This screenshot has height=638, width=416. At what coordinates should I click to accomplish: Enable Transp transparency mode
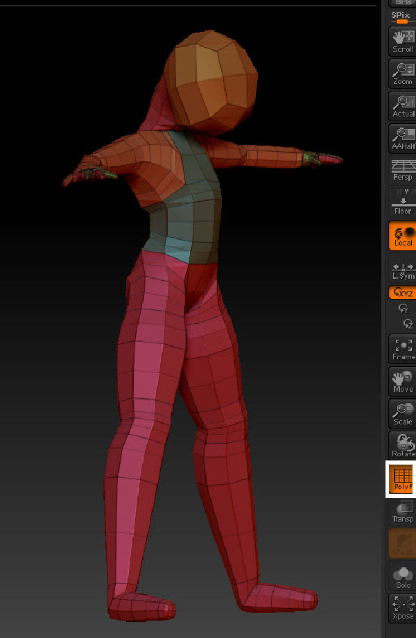pyautogui.click(x=402, y=510)
